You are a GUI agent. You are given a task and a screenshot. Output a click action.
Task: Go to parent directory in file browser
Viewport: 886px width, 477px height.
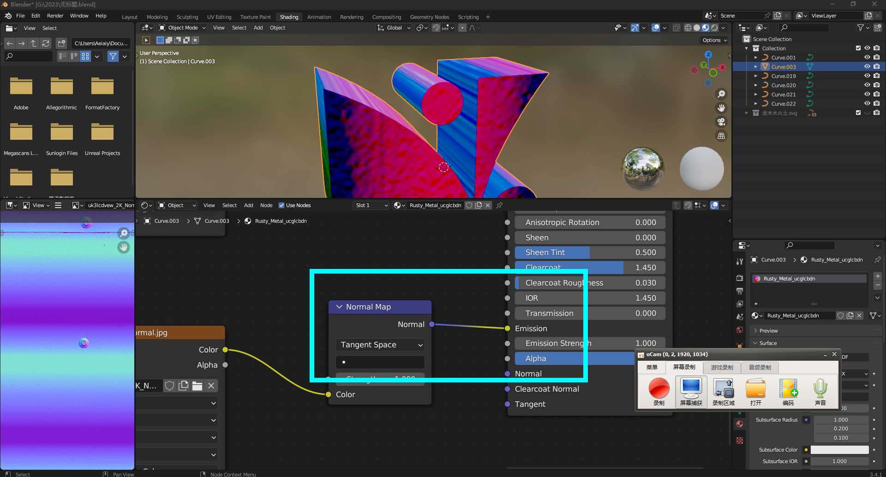coord(34,43)
